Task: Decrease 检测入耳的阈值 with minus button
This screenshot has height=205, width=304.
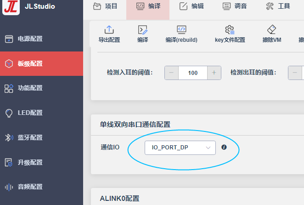Action: 171,73
